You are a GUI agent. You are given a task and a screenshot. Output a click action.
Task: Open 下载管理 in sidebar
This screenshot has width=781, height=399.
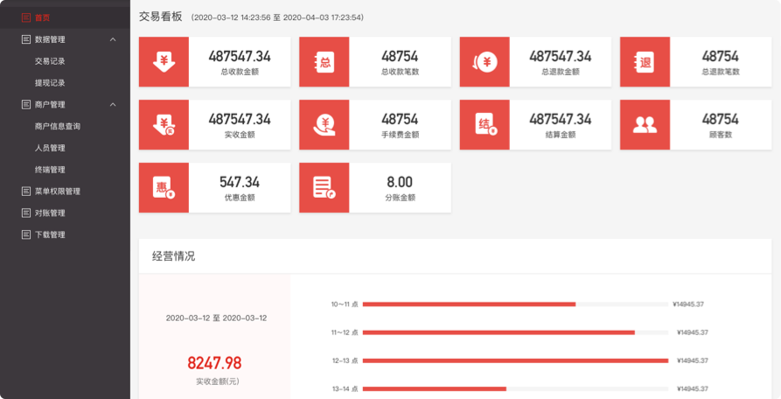(x=50, y=235)
